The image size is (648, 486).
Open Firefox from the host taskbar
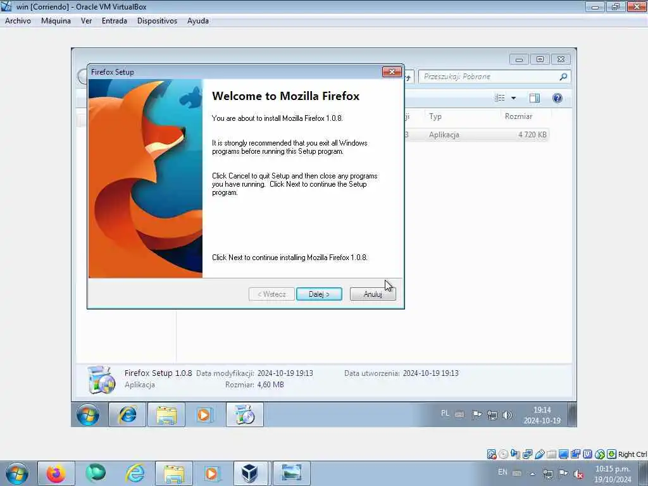56,473
